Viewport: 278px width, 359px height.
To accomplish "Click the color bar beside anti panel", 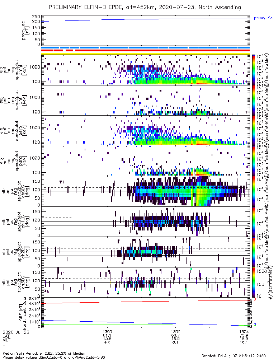I will [x=254, y=100].
